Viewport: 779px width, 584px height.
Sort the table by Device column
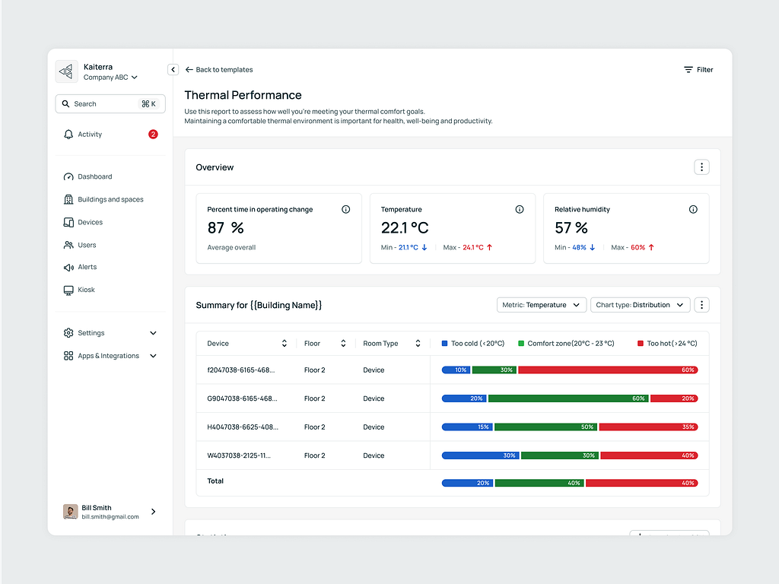pyautogui.click(x=285, y=344)
